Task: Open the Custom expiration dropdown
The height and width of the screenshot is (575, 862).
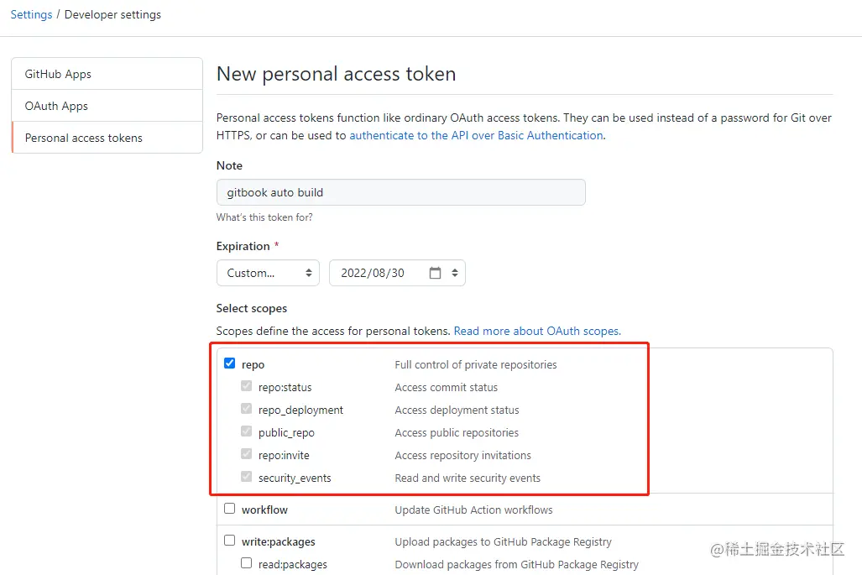Action: coord(268,273)
